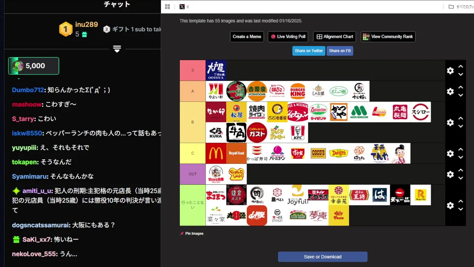Select the Gusto logo
The width and height of the screenshot is (474, 267).
257,133
